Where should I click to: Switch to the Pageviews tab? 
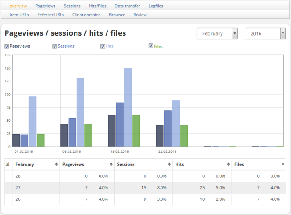coord(45,6)
